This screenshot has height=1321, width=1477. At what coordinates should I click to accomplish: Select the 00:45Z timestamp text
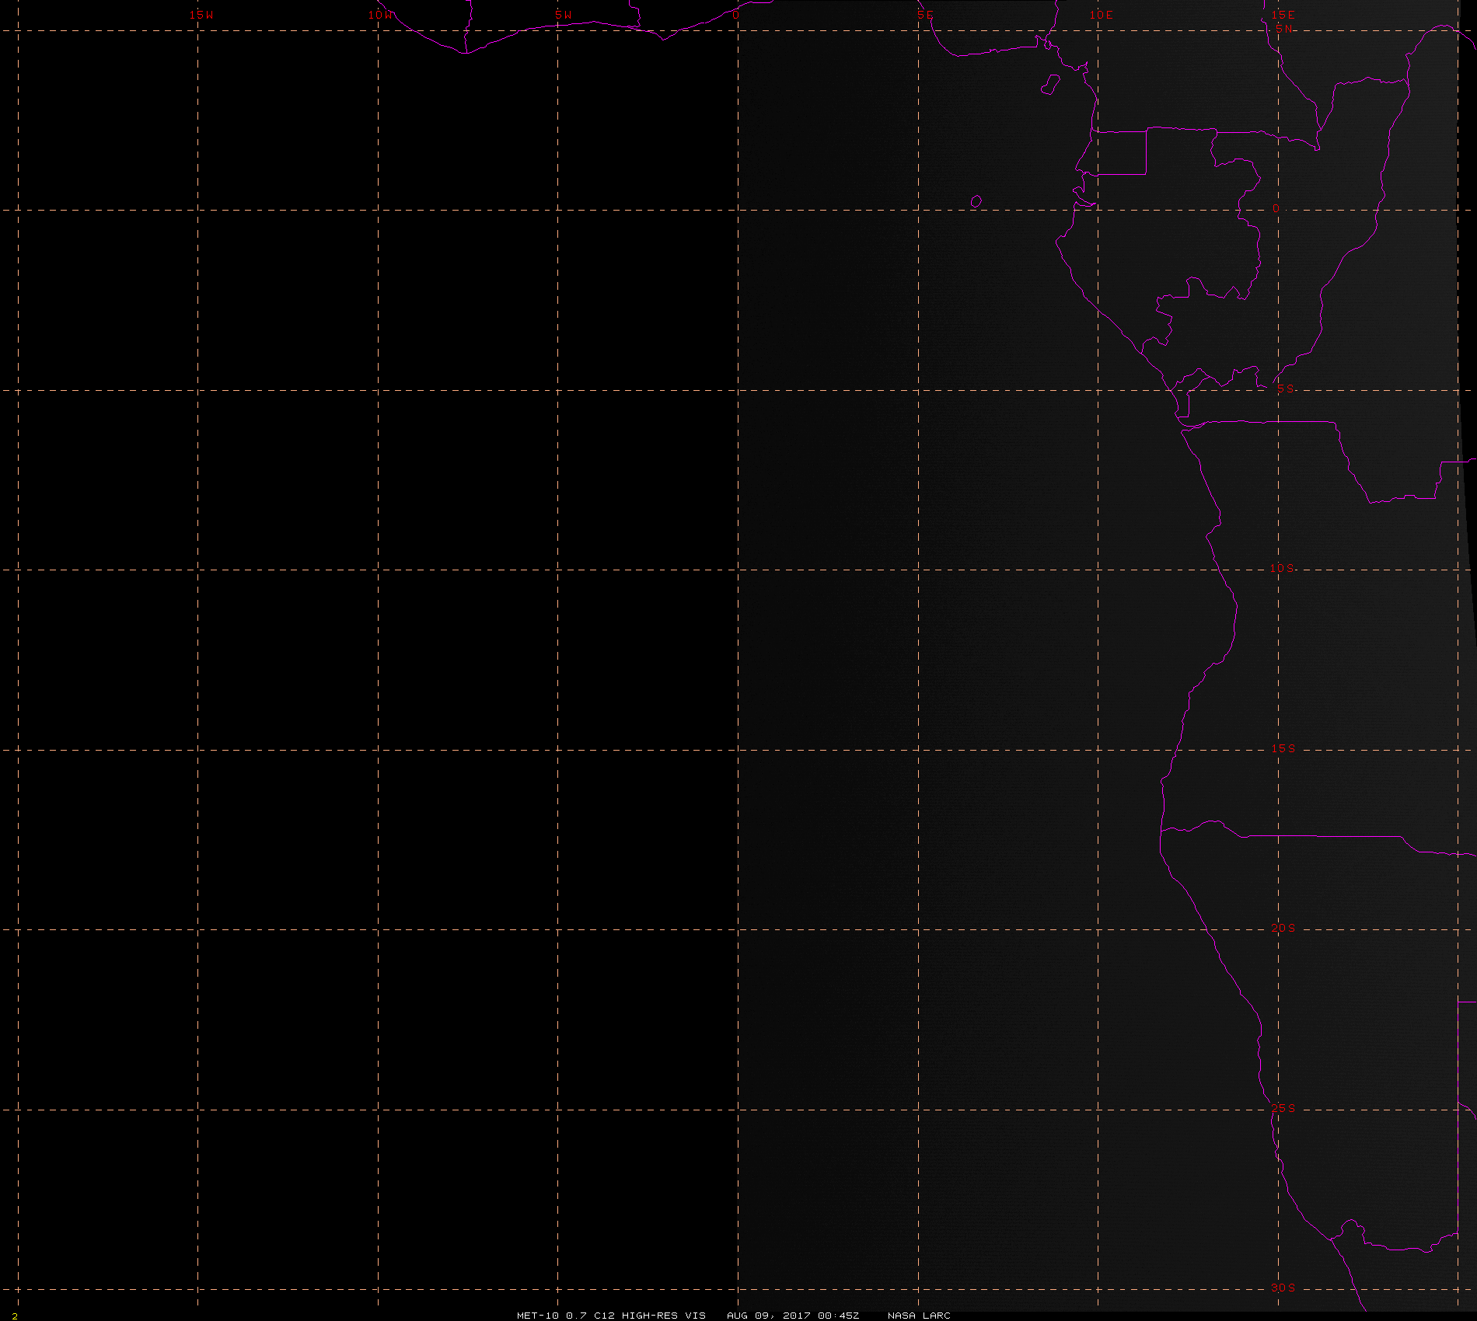click(839, 1315)
